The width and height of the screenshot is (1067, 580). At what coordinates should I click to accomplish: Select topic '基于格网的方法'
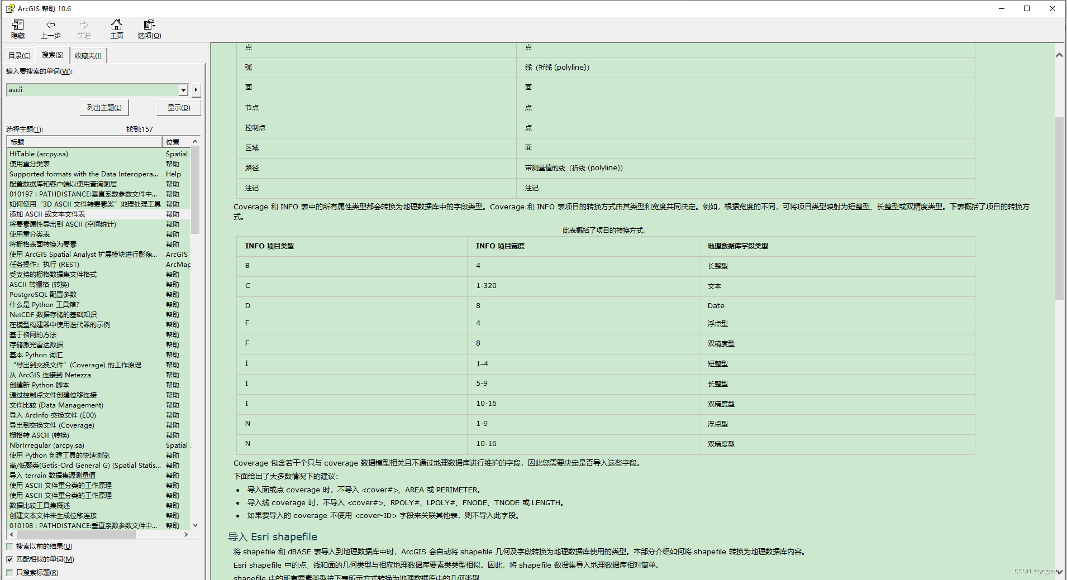point(33,335)
